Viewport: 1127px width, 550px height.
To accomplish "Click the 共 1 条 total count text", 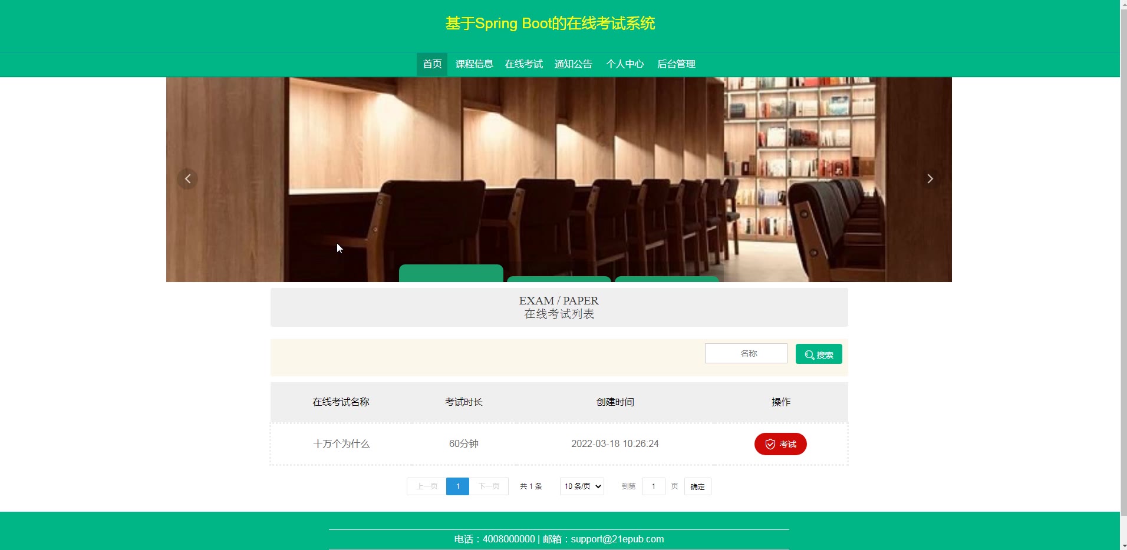I will click(531, 486).
